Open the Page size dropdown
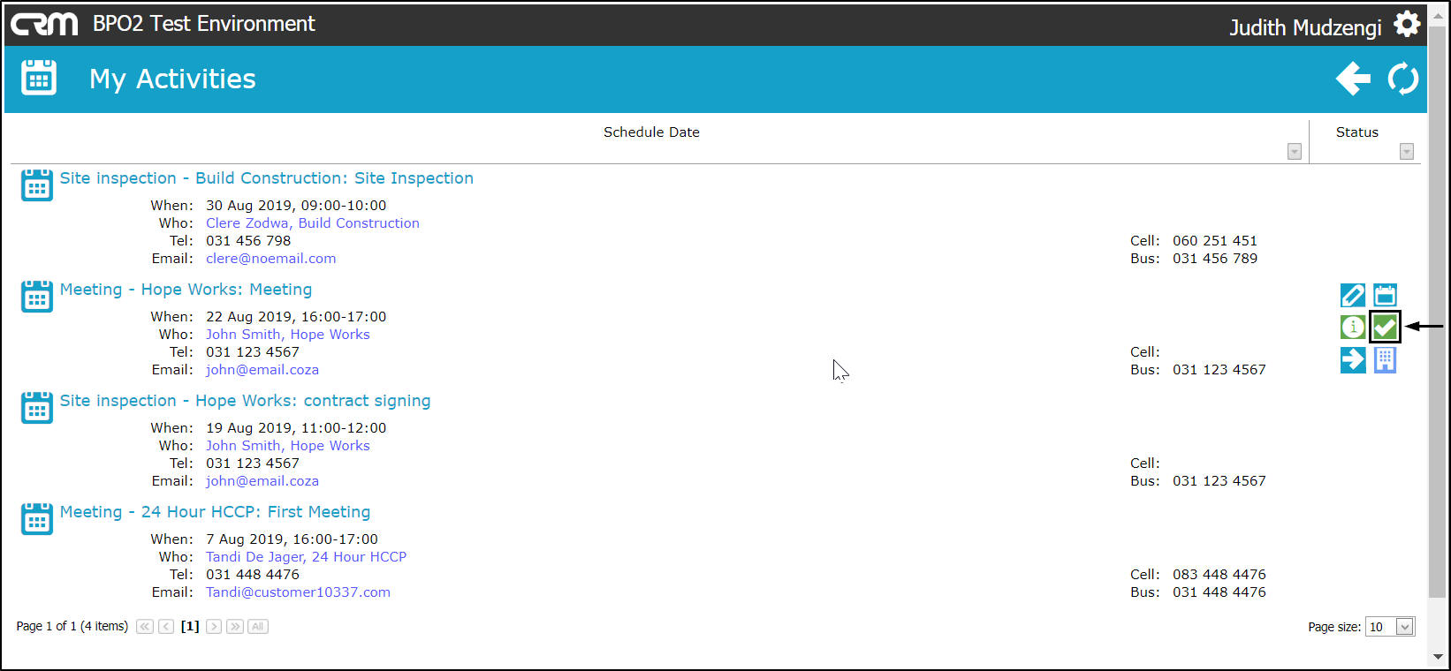Viewport: 1451px width, 671px height. (x=1404, y=627)
